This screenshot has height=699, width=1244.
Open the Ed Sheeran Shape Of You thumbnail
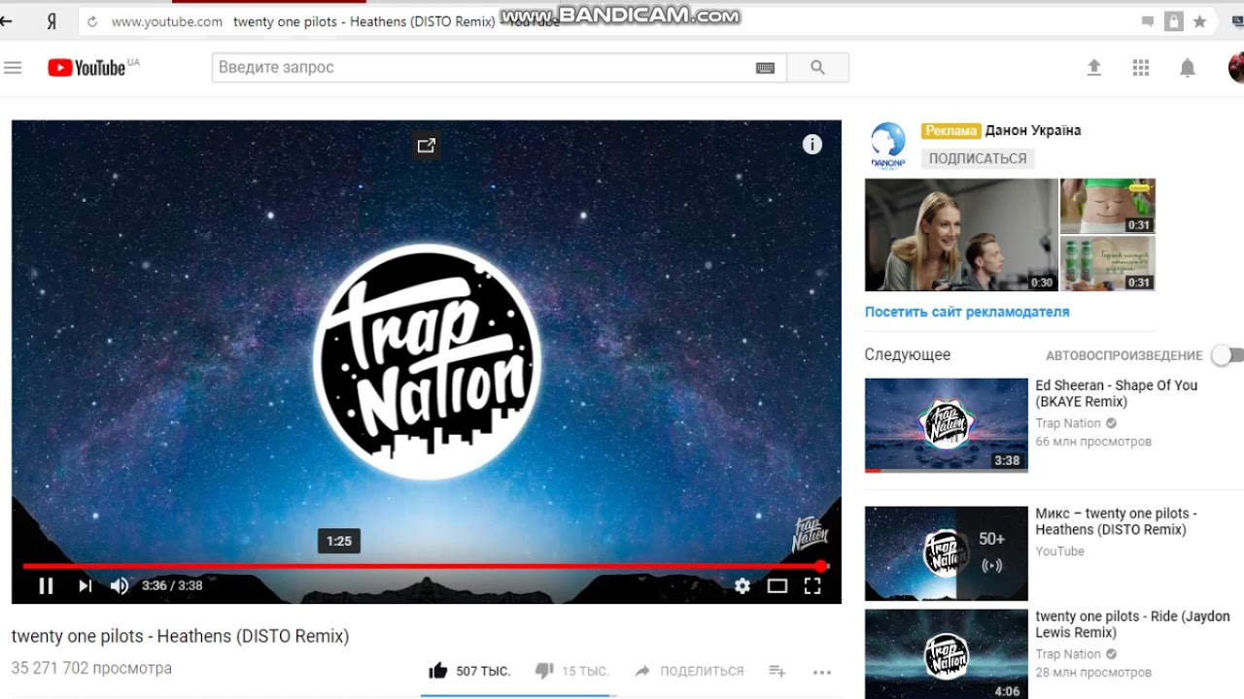tap(947, 424)
